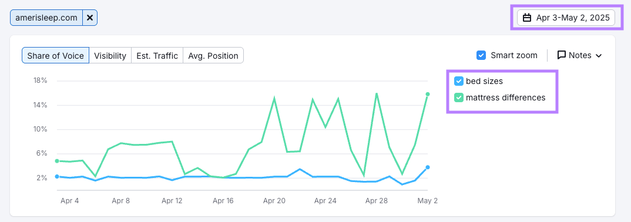Click the calendar icon in date picker

point(527,18)
